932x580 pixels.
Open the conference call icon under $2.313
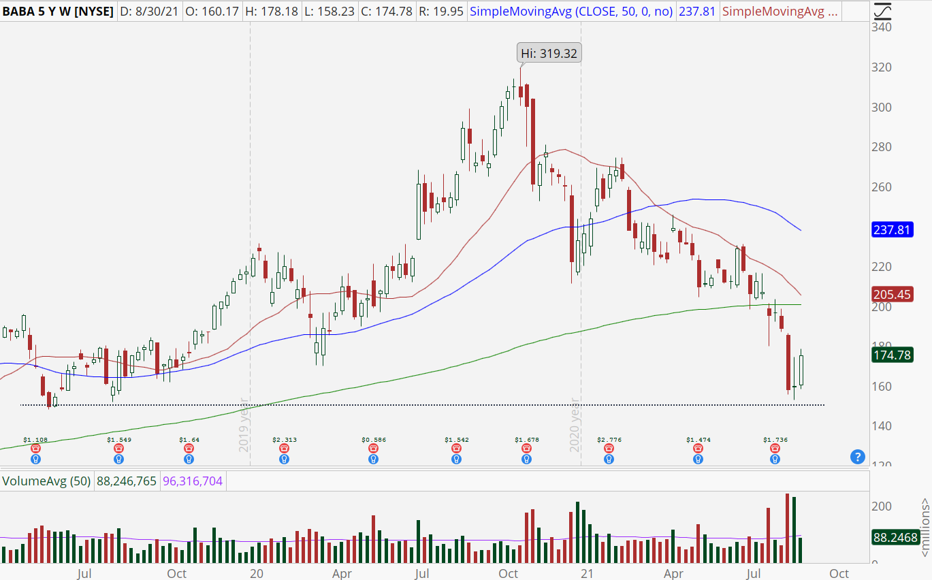(x=284, y=449)
